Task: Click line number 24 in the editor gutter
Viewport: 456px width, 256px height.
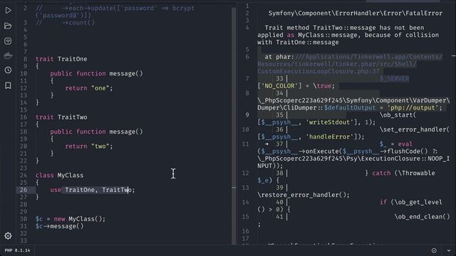Action: [24, 176]
